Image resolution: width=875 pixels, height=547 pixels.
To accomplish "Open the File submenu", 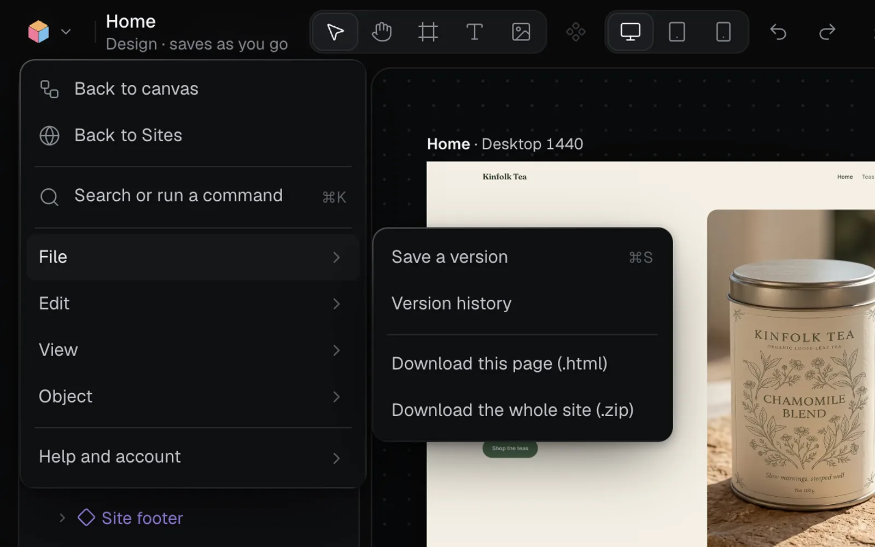I will 192,257.
